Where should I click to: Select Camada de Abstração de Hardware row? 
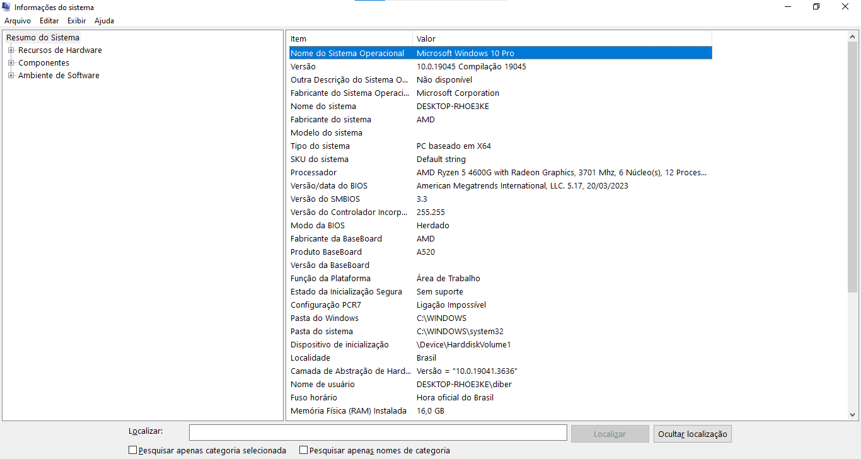500,371
